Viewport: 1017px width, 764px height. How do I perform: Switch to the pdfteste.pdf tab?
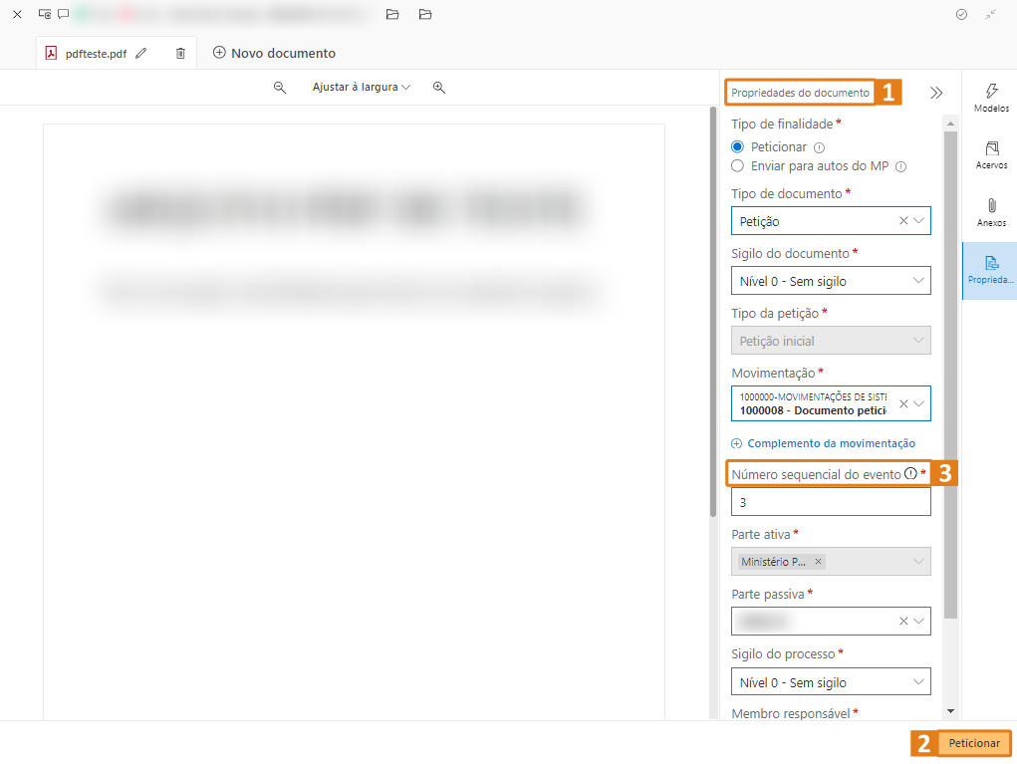pos(95,54)
